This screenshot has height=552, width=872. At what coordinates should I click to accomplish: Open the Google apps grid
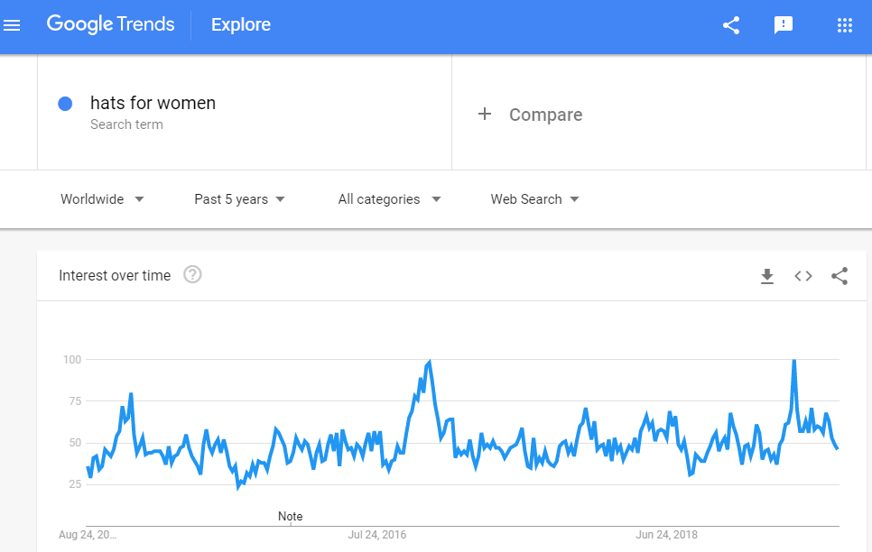(845, 25)
